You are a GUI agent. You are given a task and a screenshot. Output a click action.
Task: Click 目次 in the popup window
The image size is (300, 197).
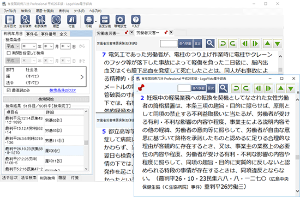click(x=211, y=88)
